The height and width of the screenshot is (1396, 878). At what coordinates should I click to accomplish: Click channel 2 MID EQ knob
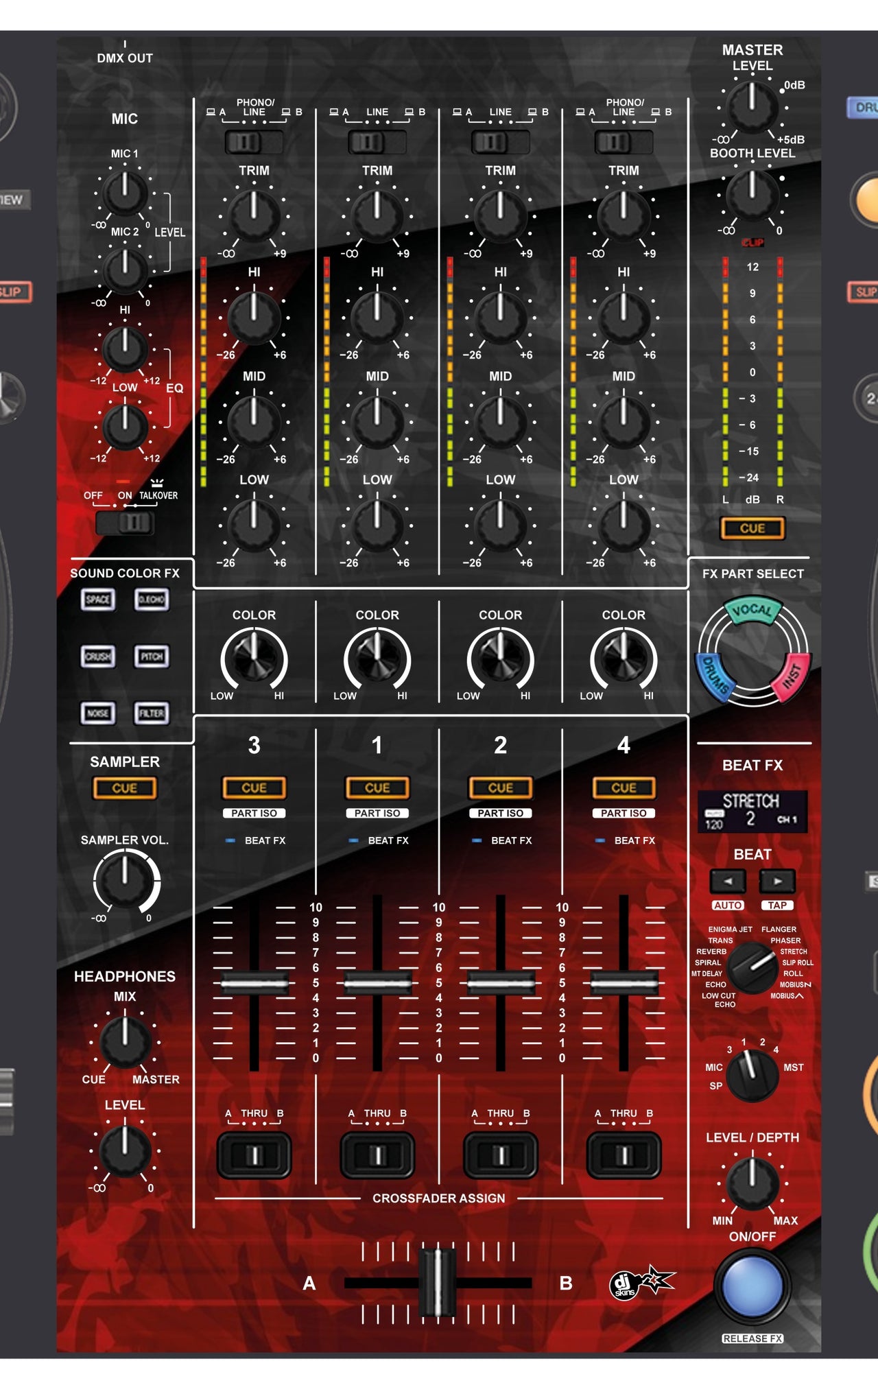coord(501,422)
